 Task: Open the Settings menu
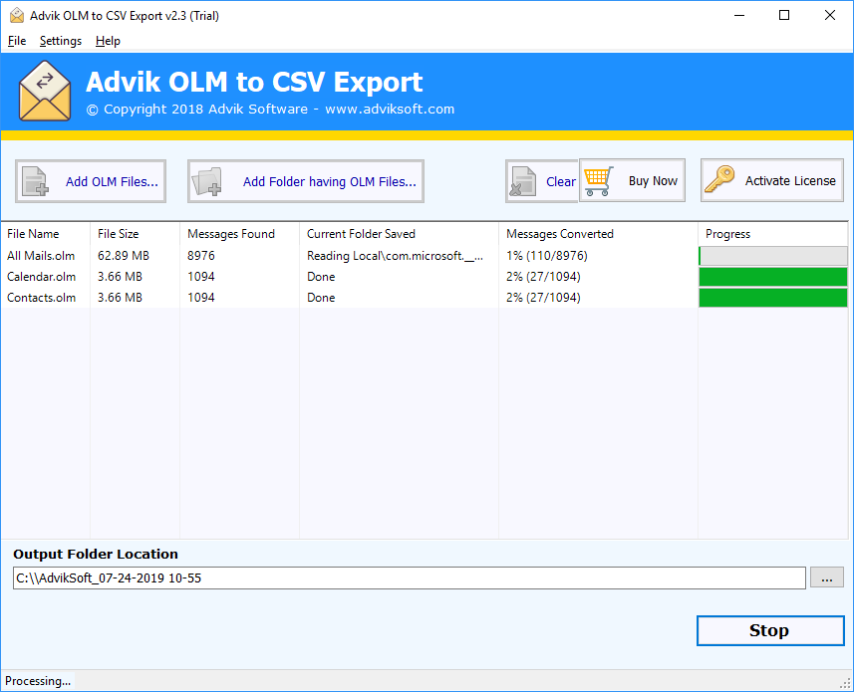[x=61, y=41]
